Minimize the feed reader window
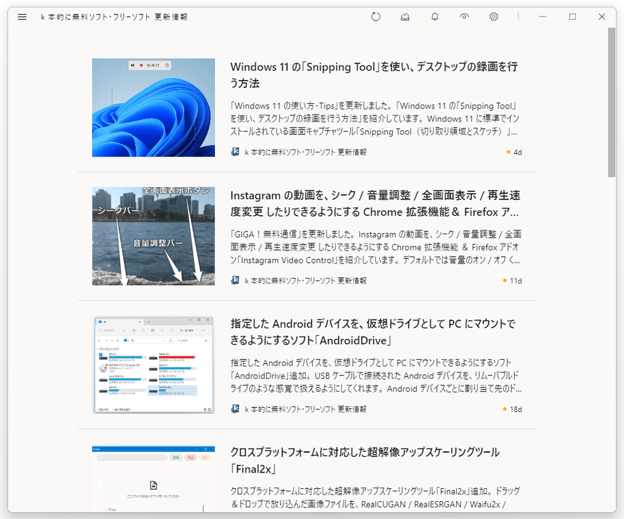The height and width of the screenshot is (519, 624). click(x=543, y=16)
